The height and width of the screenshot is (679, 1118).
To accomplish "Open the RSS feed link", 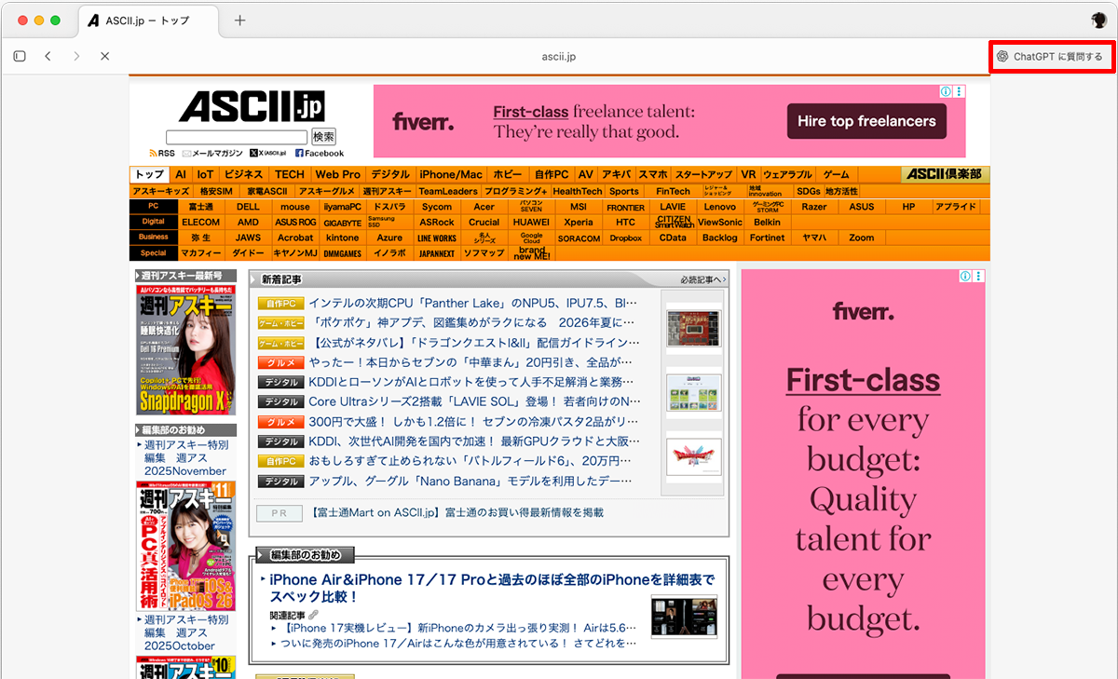I will tap(162, 153).
